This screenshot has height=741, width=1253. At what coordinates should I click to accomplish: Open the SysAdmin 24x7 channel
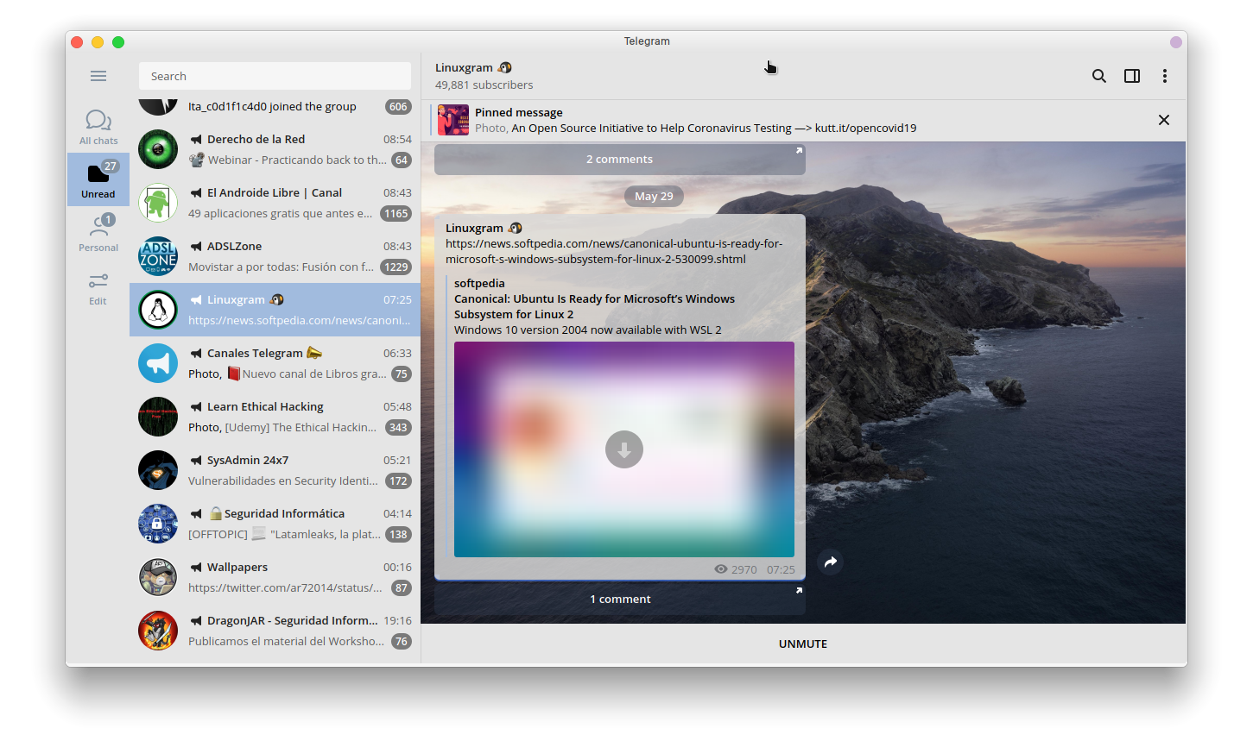tap(275, 470)
